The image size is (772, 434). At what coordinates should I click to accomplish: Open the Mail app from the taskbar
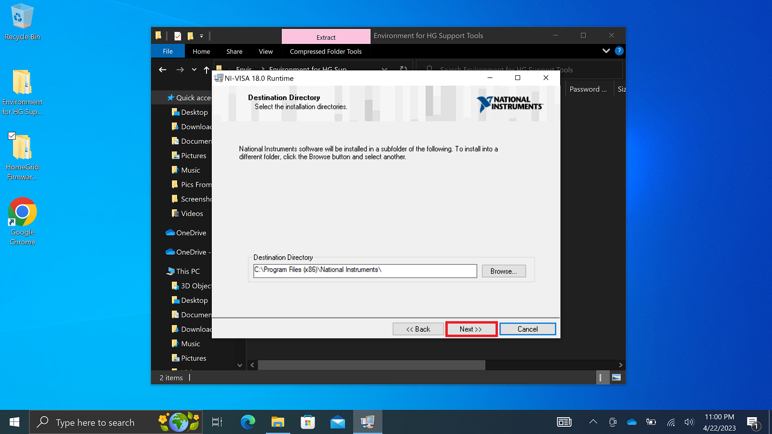[x=338, y=422]
